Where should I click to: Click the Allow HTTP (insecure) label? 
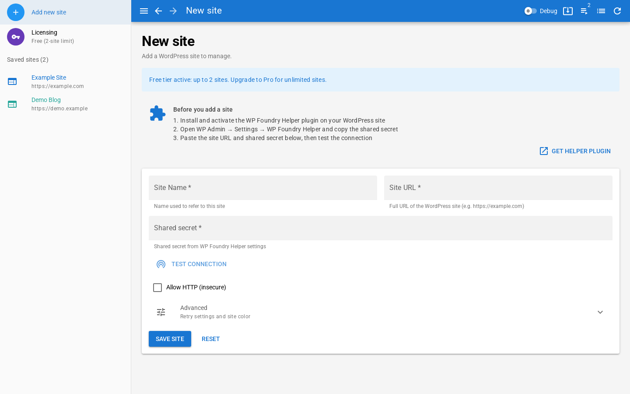(196, 287)
